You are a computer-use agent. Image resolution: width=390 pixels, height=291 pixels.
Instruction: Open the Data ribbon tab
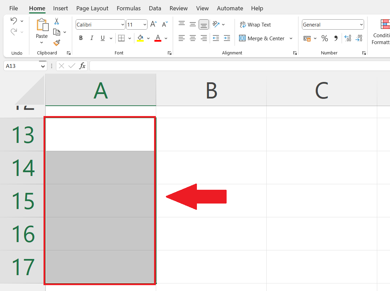[155, 8]
